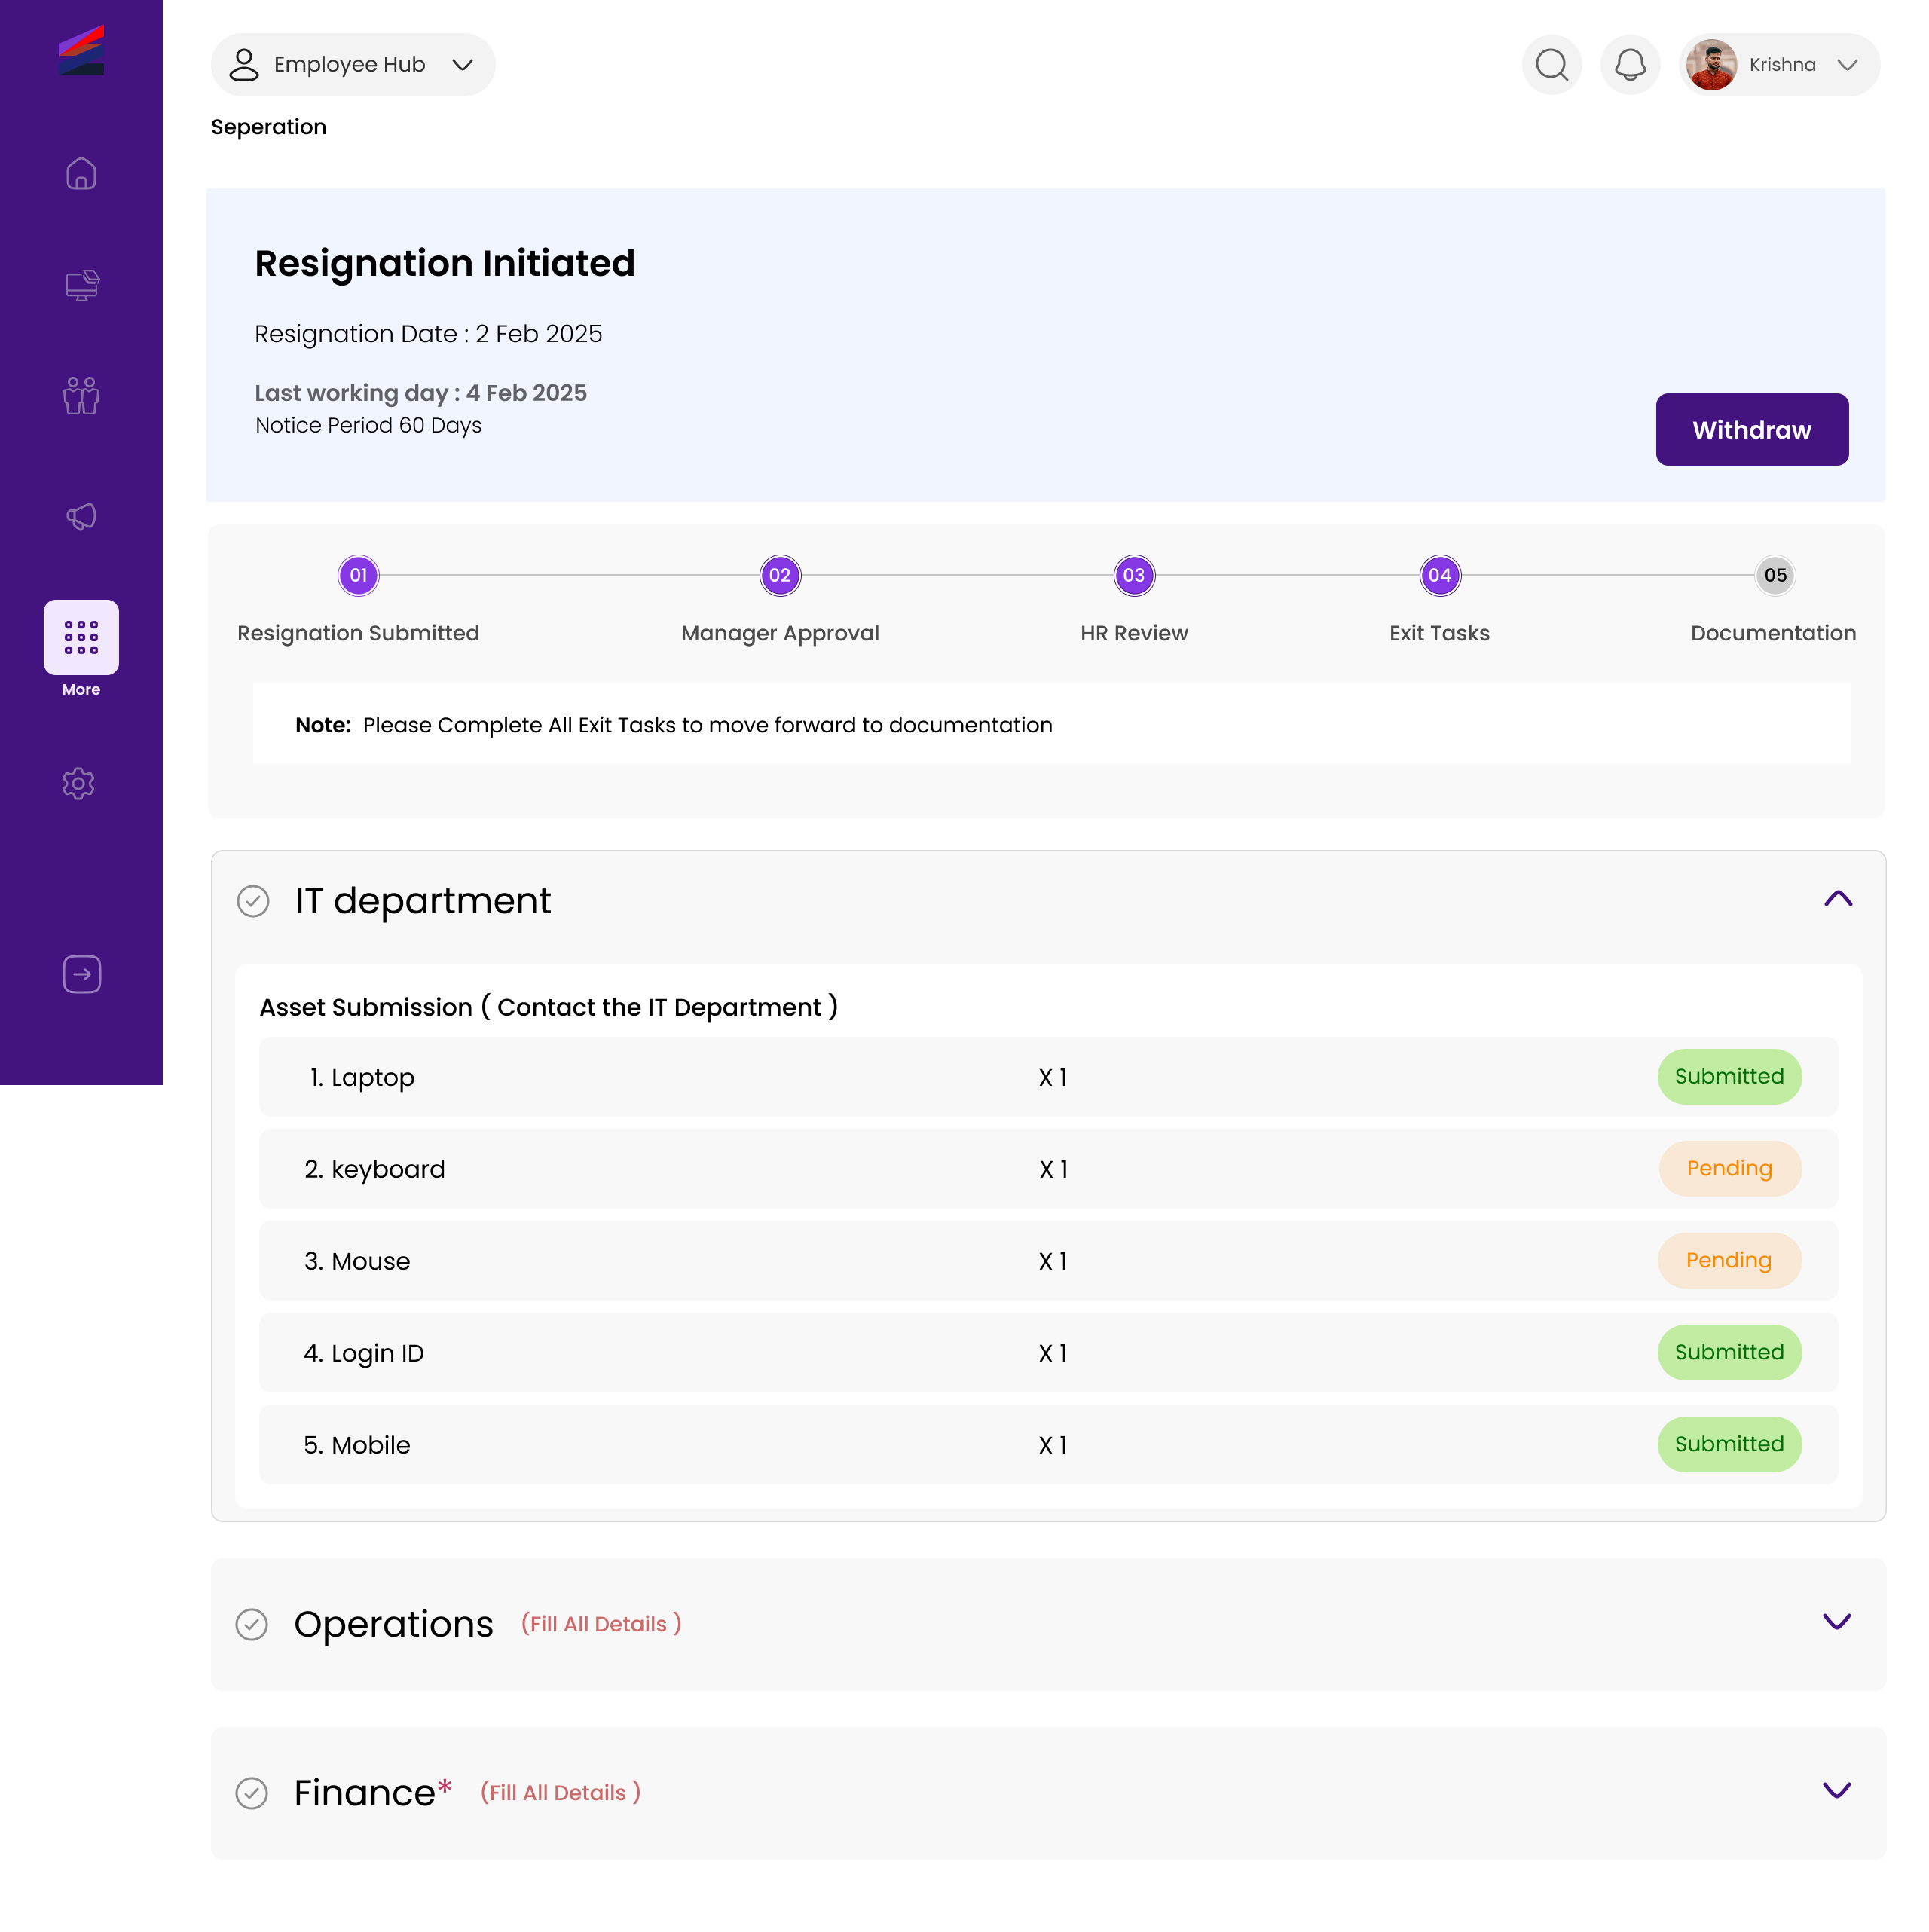This screenshot has height=1932, width=1929.
Task: Open the Krishna profile menu
Action: tap(1778, 65)
